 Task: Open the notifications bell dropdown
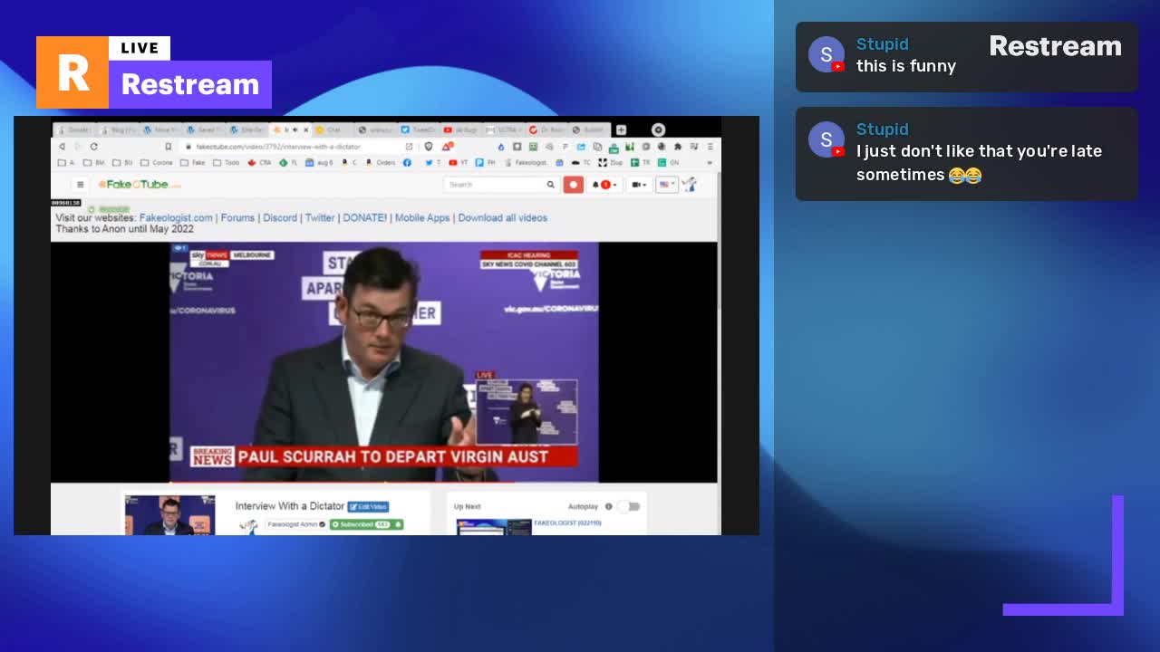604,185
